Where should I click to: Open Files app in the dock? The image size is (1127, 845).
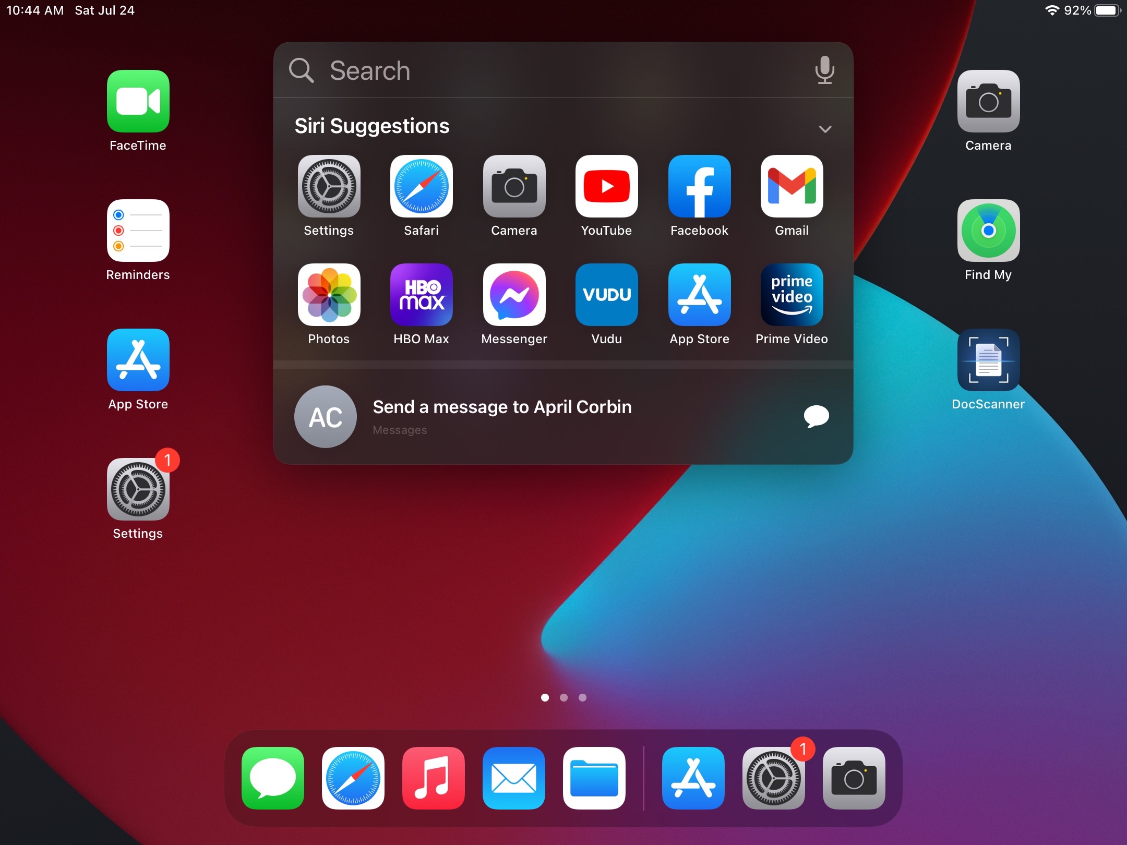tap(594, 778)
